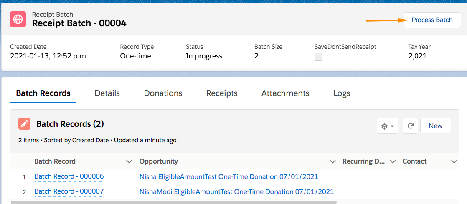Open the Donations tab
The height and width of the screenshot is (204, 467).
pyautogui.click(x=163, y=93)
